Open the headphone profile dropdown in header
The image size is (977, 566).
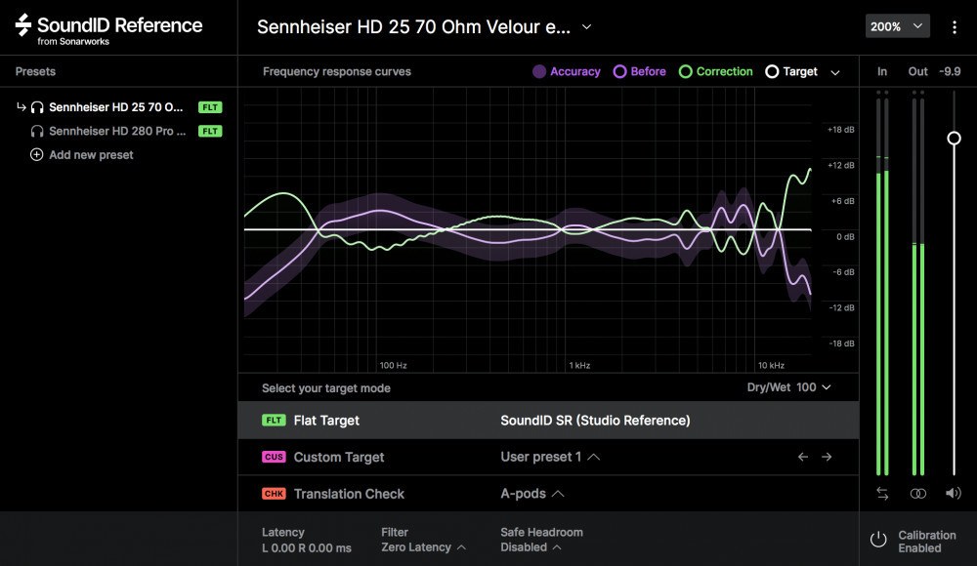[x=586, y=26]
